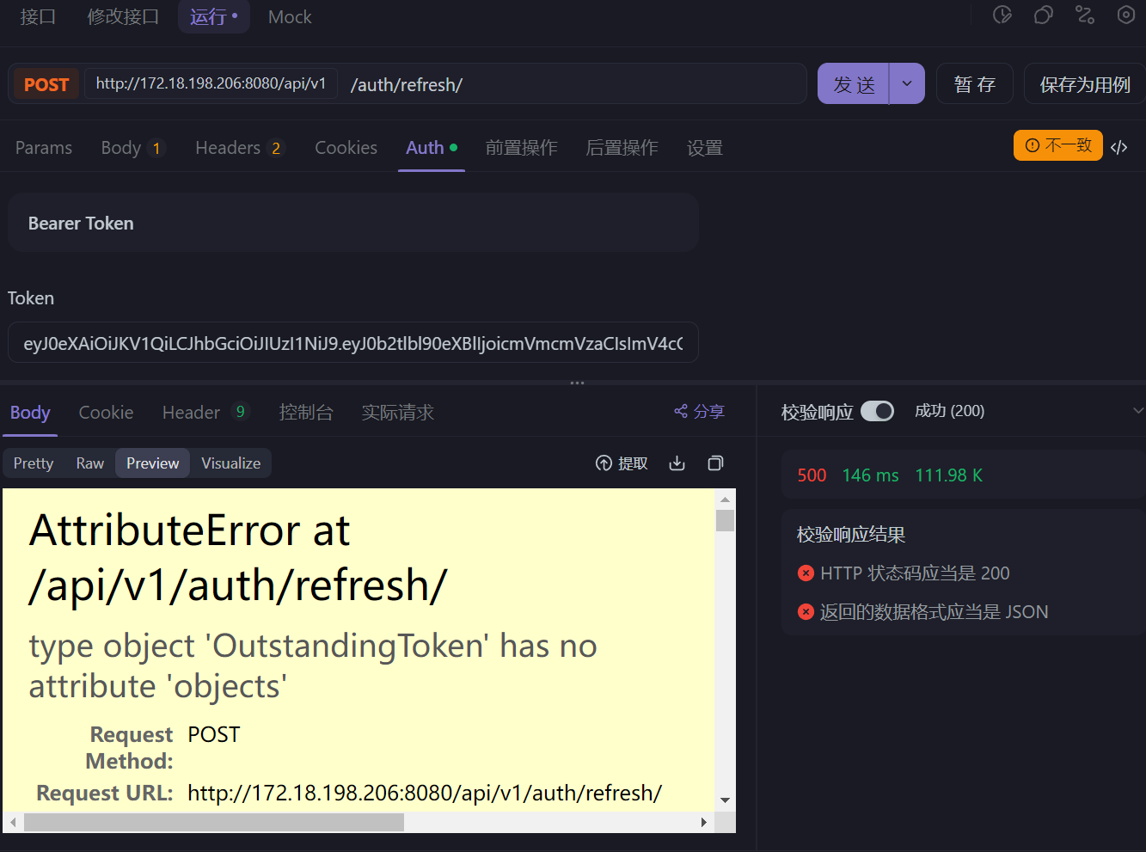
Task: Click the 提取 extract button
Action: (622, 463)
